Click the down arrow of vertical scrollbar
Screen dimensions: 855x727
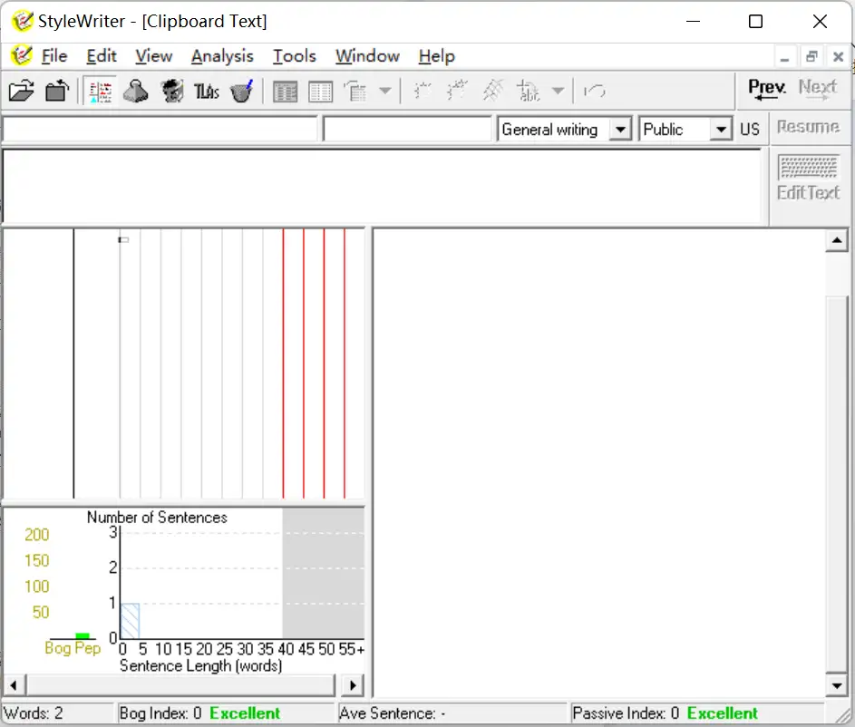click(x=837, y=685)
